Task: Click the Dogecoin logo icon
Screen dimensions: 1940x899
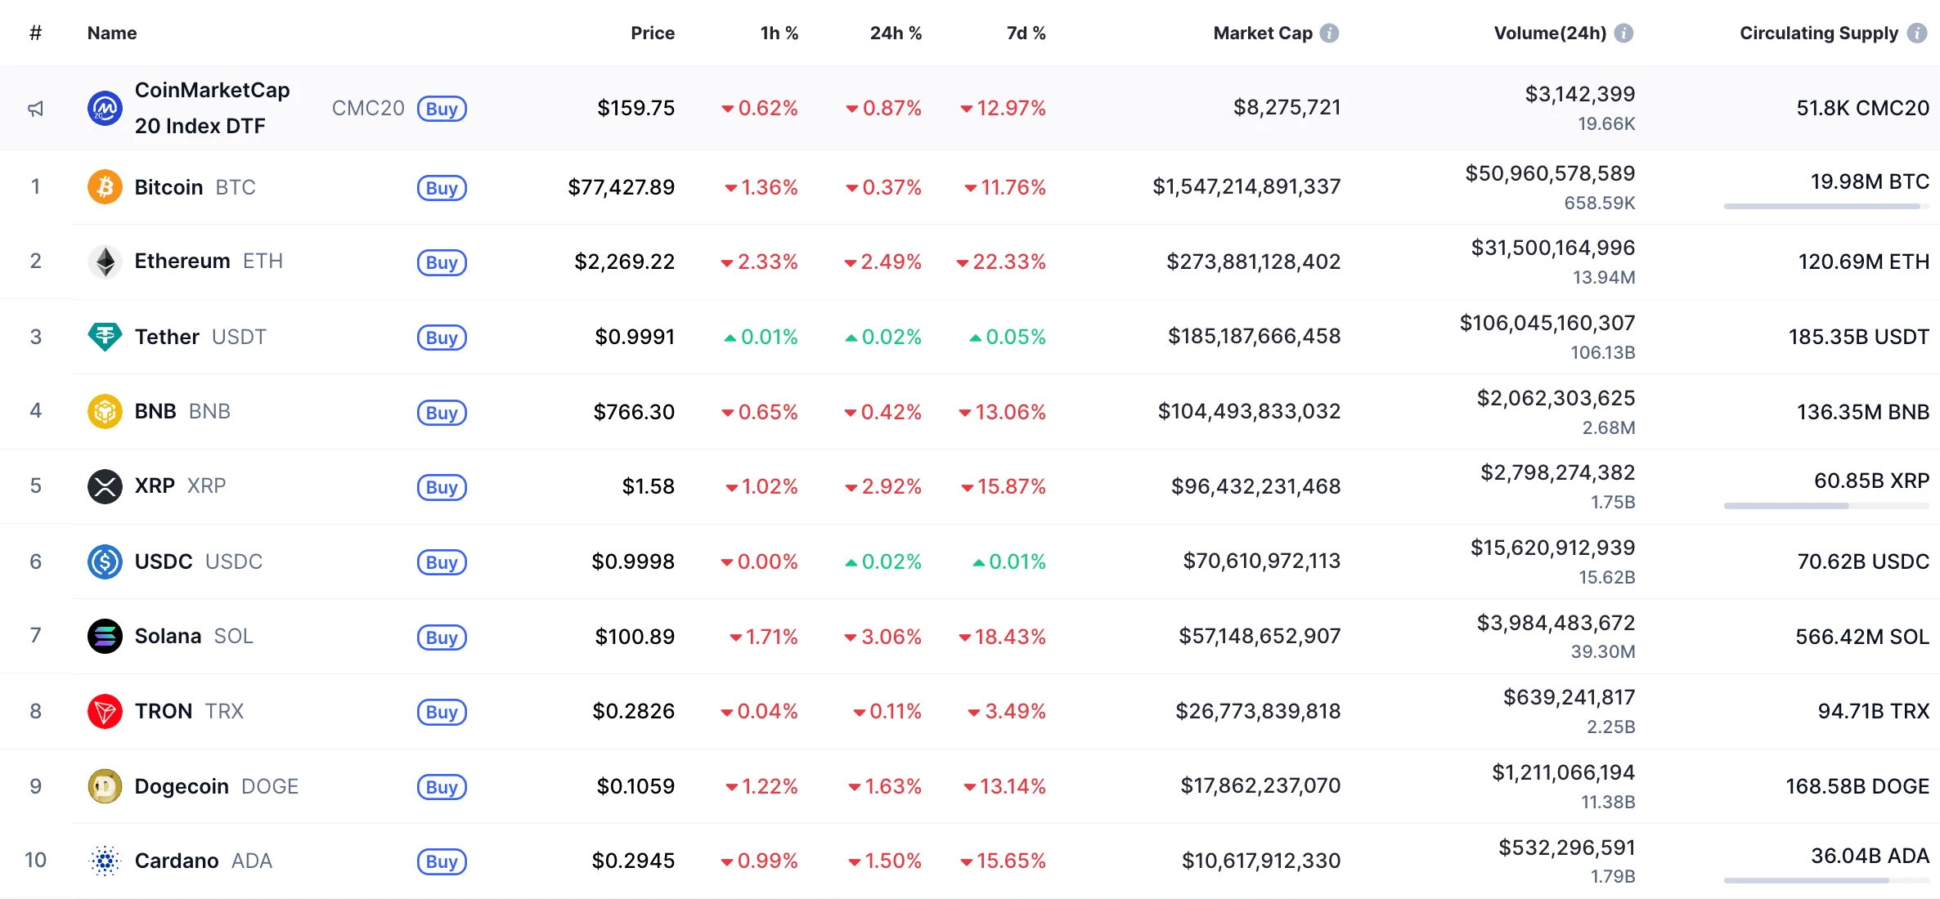Action: [105, 786]
